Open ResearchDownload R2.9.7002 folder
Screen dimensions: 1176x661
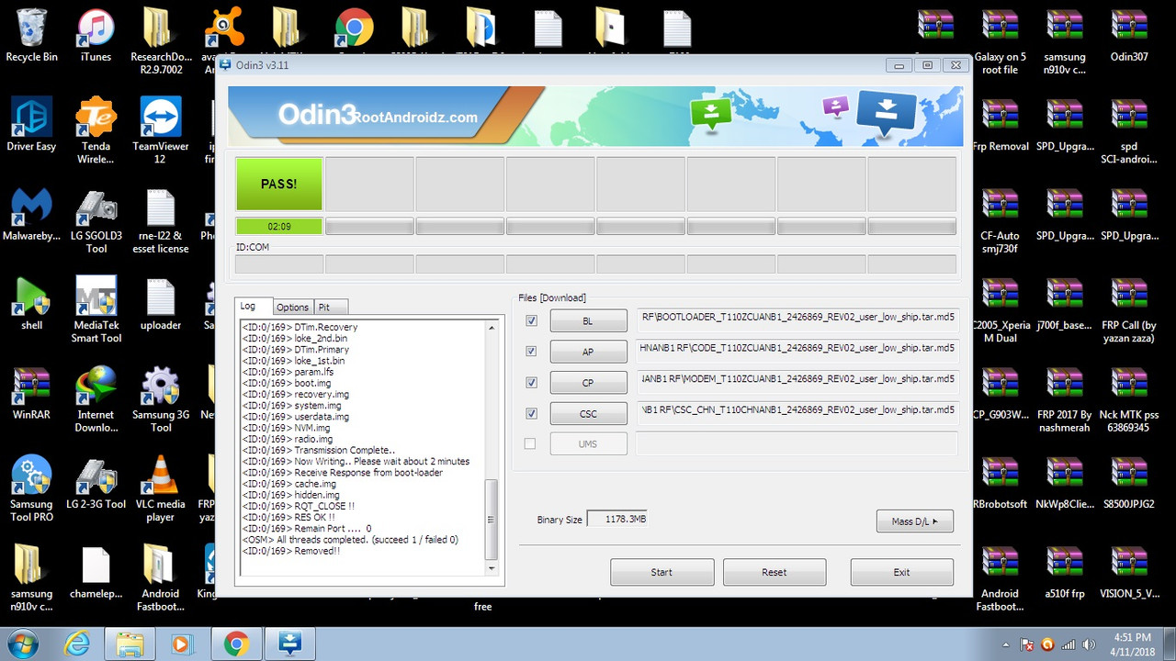(x=160, y=41)
